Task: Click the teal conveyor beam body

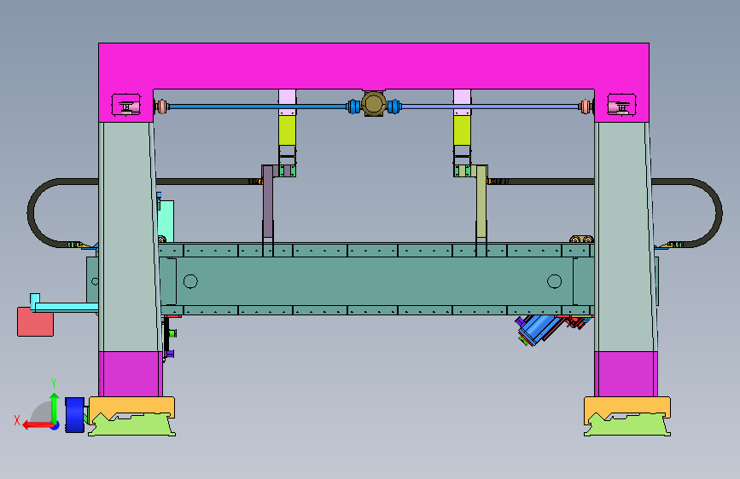Action: point(374,281)
